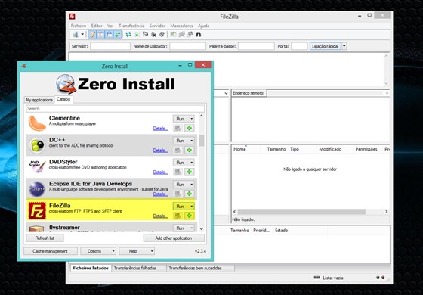
Task: Click the FileZilla title bar app icon
Action: click(72, 16)
